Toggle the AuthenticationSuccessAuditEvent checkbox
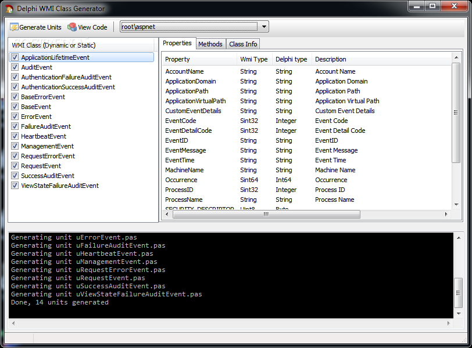This screenshot has width=472, height=348. 15,87
